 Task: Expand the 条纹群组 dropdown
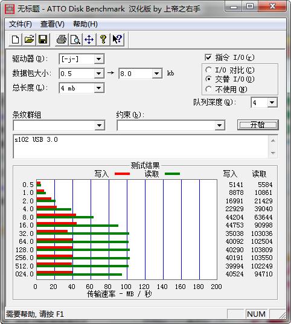point(100,125)
